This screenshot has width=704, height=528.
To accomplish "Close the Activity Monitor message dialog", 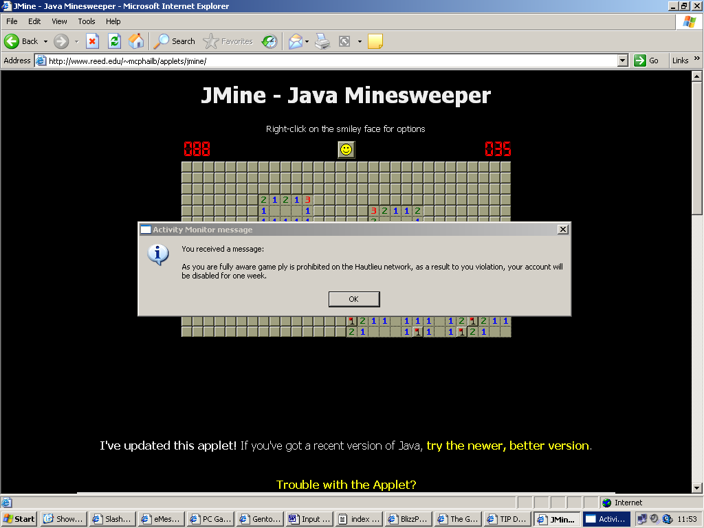I will tap(562, 230).
